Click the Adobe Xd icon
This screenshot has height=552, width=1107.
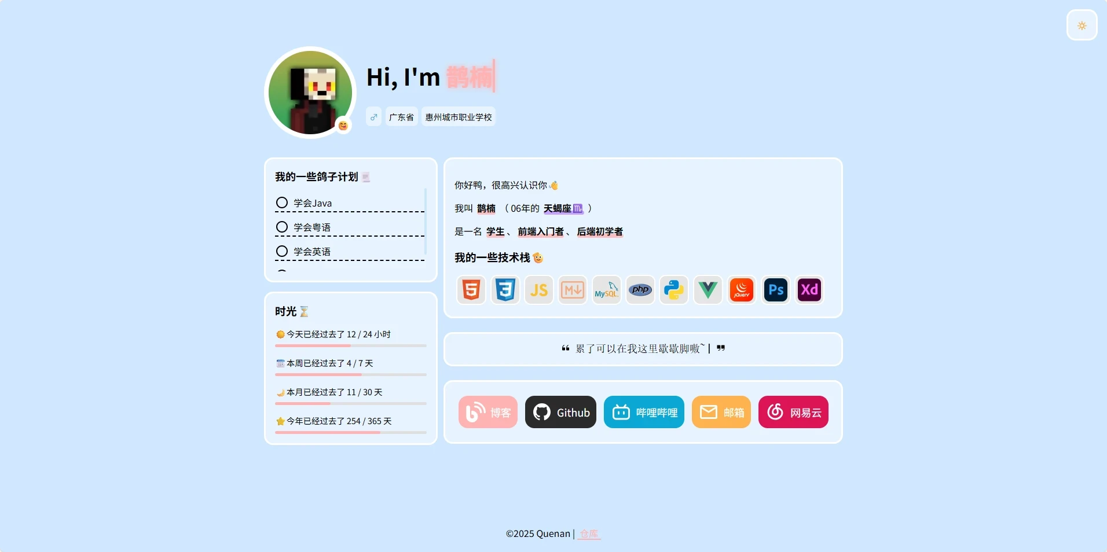pyautogui.click(x=809, y=290)
